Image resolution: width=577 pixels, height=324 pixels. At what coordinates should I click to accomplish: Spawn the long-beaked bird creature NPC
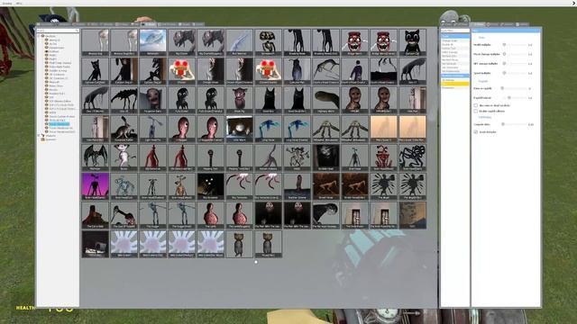(x=124, y=215)
